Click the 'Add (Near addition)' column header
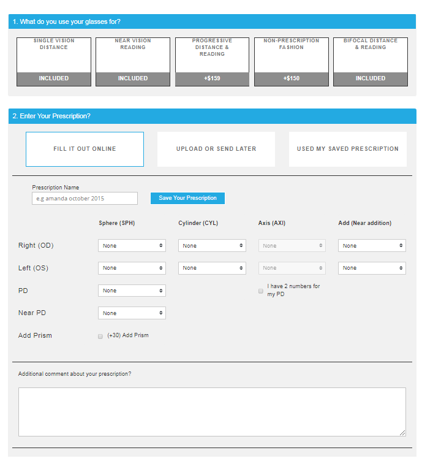This screenshot has height=461, width=422. tap(365, 223)
